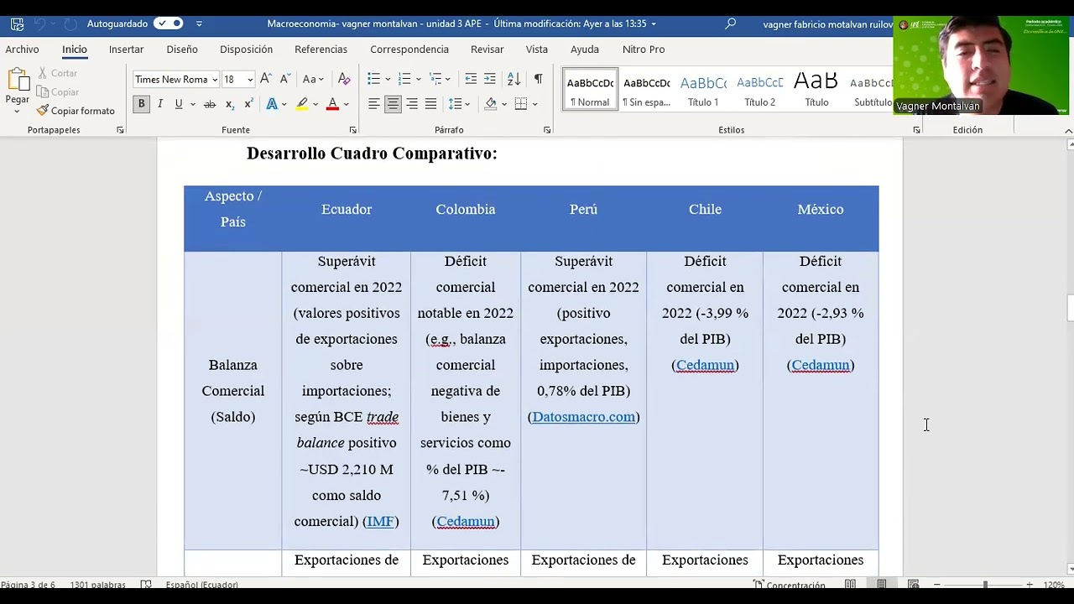Screen dimensions: 1074x604
Task: Expand the Pegar dropdown arrow
Action: (18, 112)
